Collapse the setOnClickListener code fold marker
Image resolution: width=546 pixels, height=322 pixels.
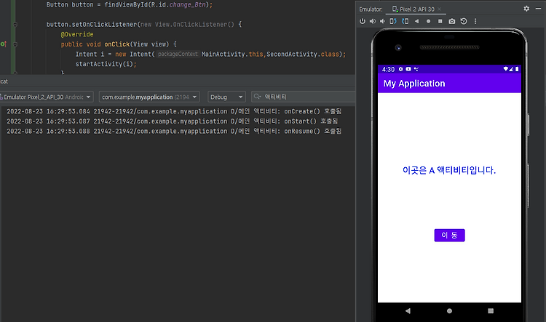click(x=15, y=25)
